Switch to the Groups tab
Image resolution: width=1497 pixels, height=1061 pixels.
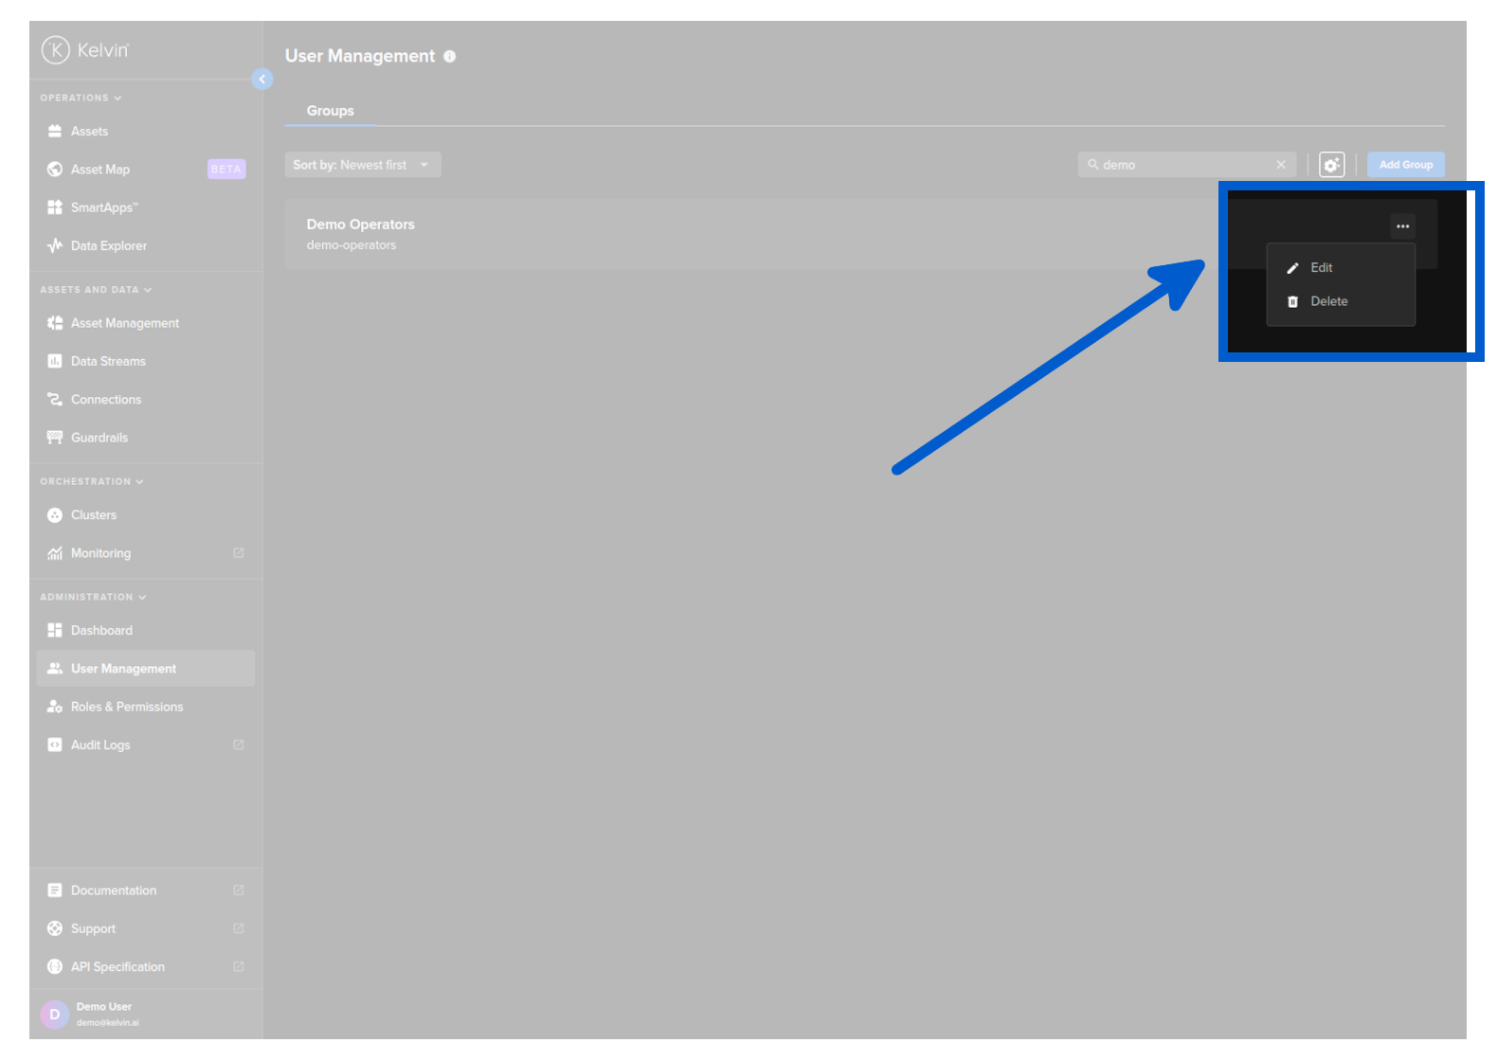(x=330, y=111)
